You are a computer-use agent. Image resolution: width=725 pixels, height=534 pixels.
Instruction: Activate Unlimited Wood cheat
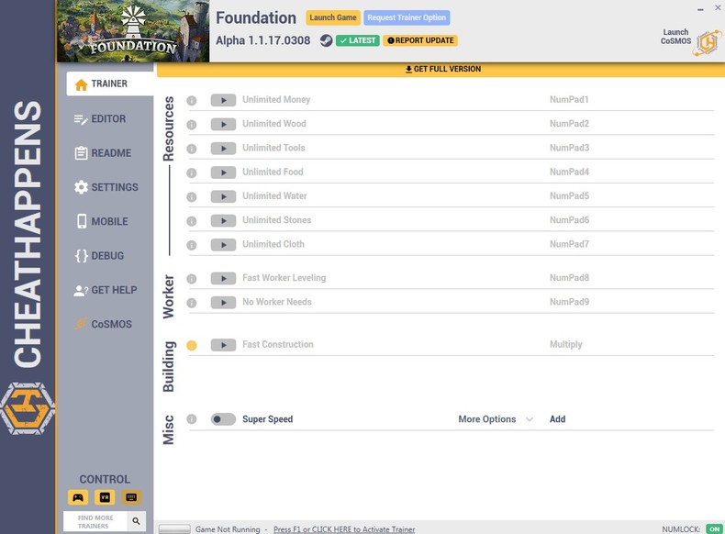point(223,124)
